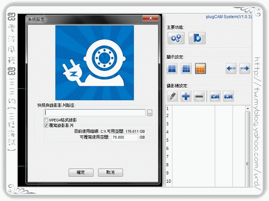Screen dimensions: 269x201
Task: Enable MPEG4格式錄影 checkbox
Action: [46, 120]
